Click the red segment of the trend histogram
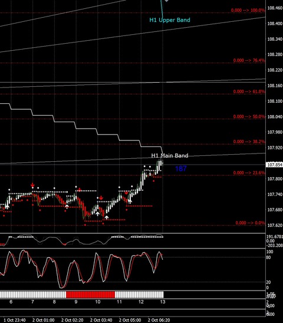Viewport: 283px width, 323px height. (x=90, y=295)
